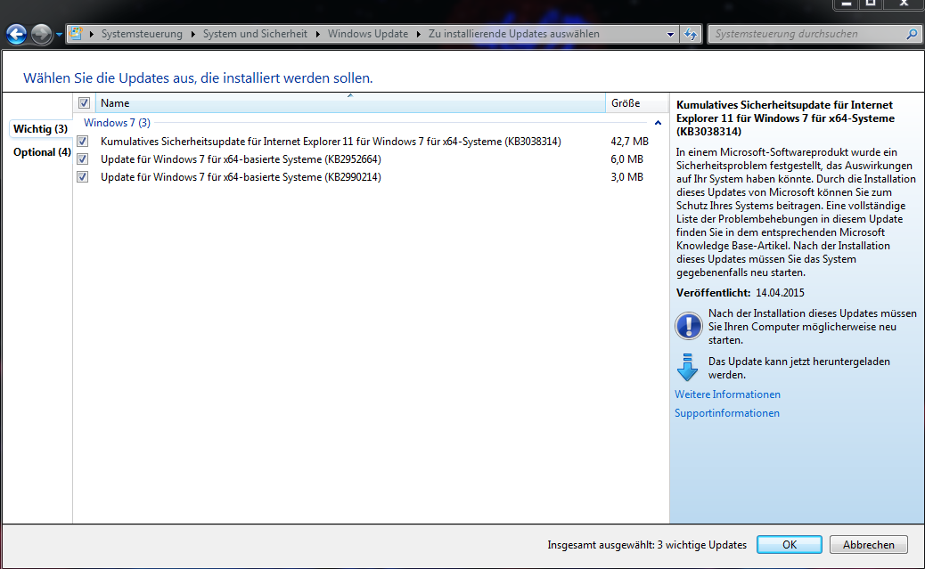
Task: Click Zu installierende Updates auswählen breadcrumb
Action: 514,34
